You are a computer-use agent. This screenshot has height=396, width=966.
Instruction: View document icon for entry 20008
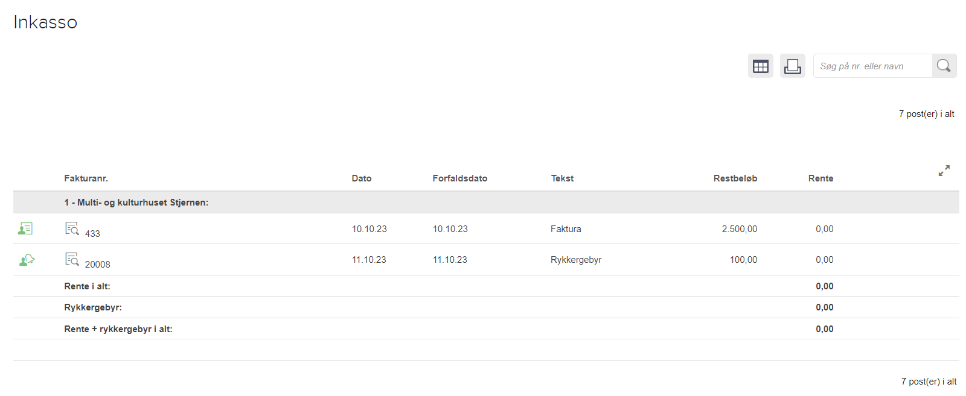click(x=72, y=259)
